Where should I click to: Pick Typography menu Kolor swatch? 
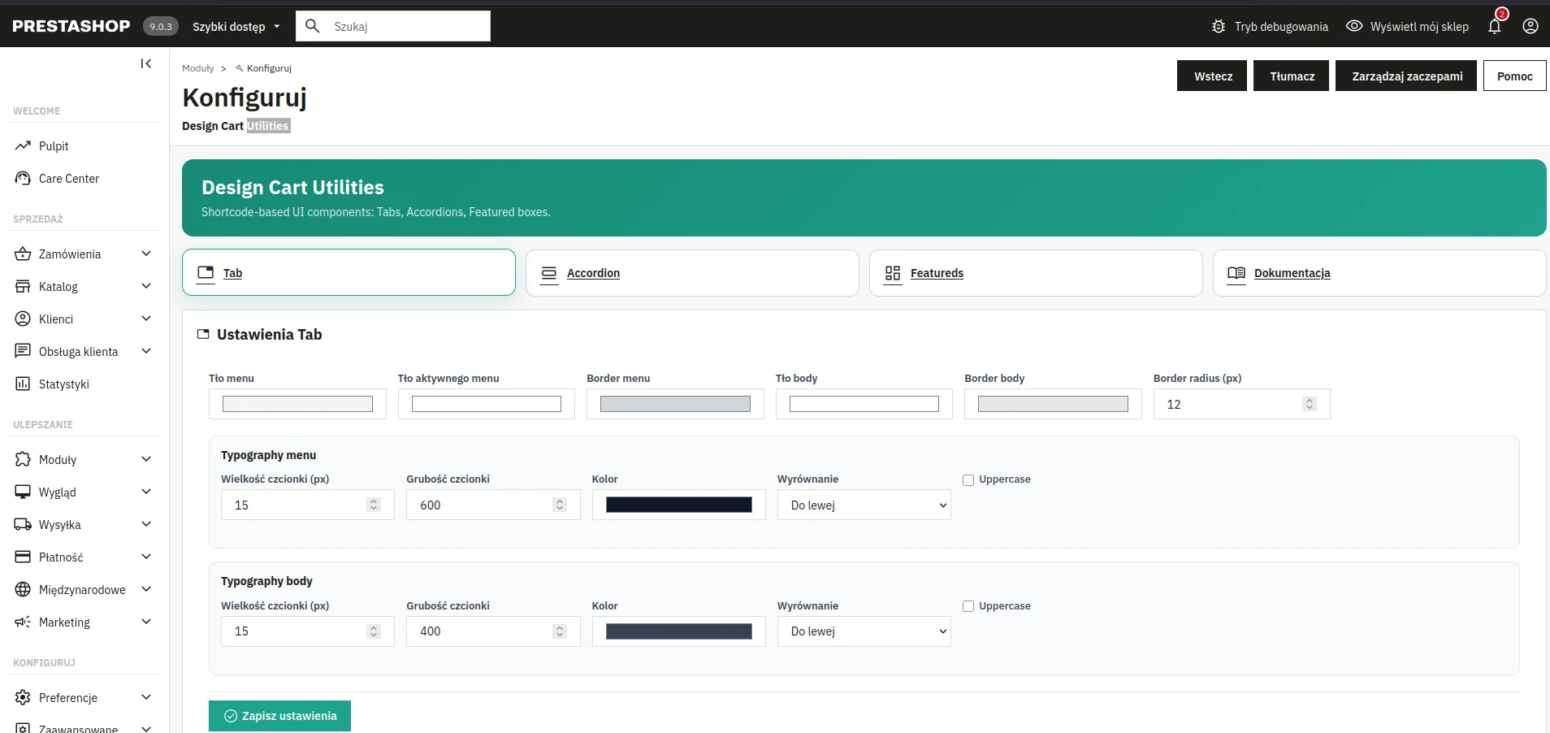point(679,505)
